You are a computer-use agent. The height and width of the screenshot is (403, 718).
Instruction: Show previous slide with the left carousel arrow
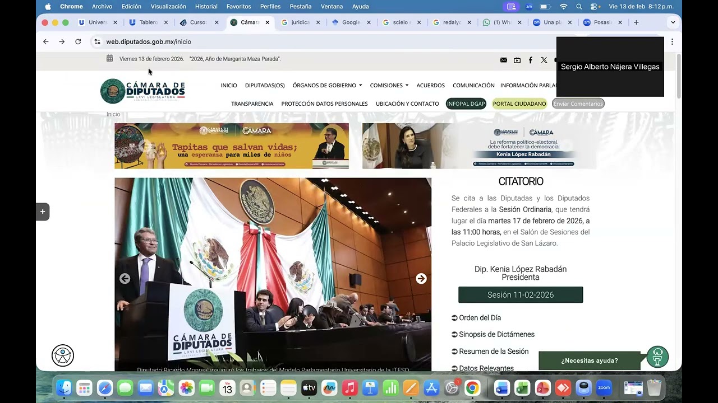(125, 279)
